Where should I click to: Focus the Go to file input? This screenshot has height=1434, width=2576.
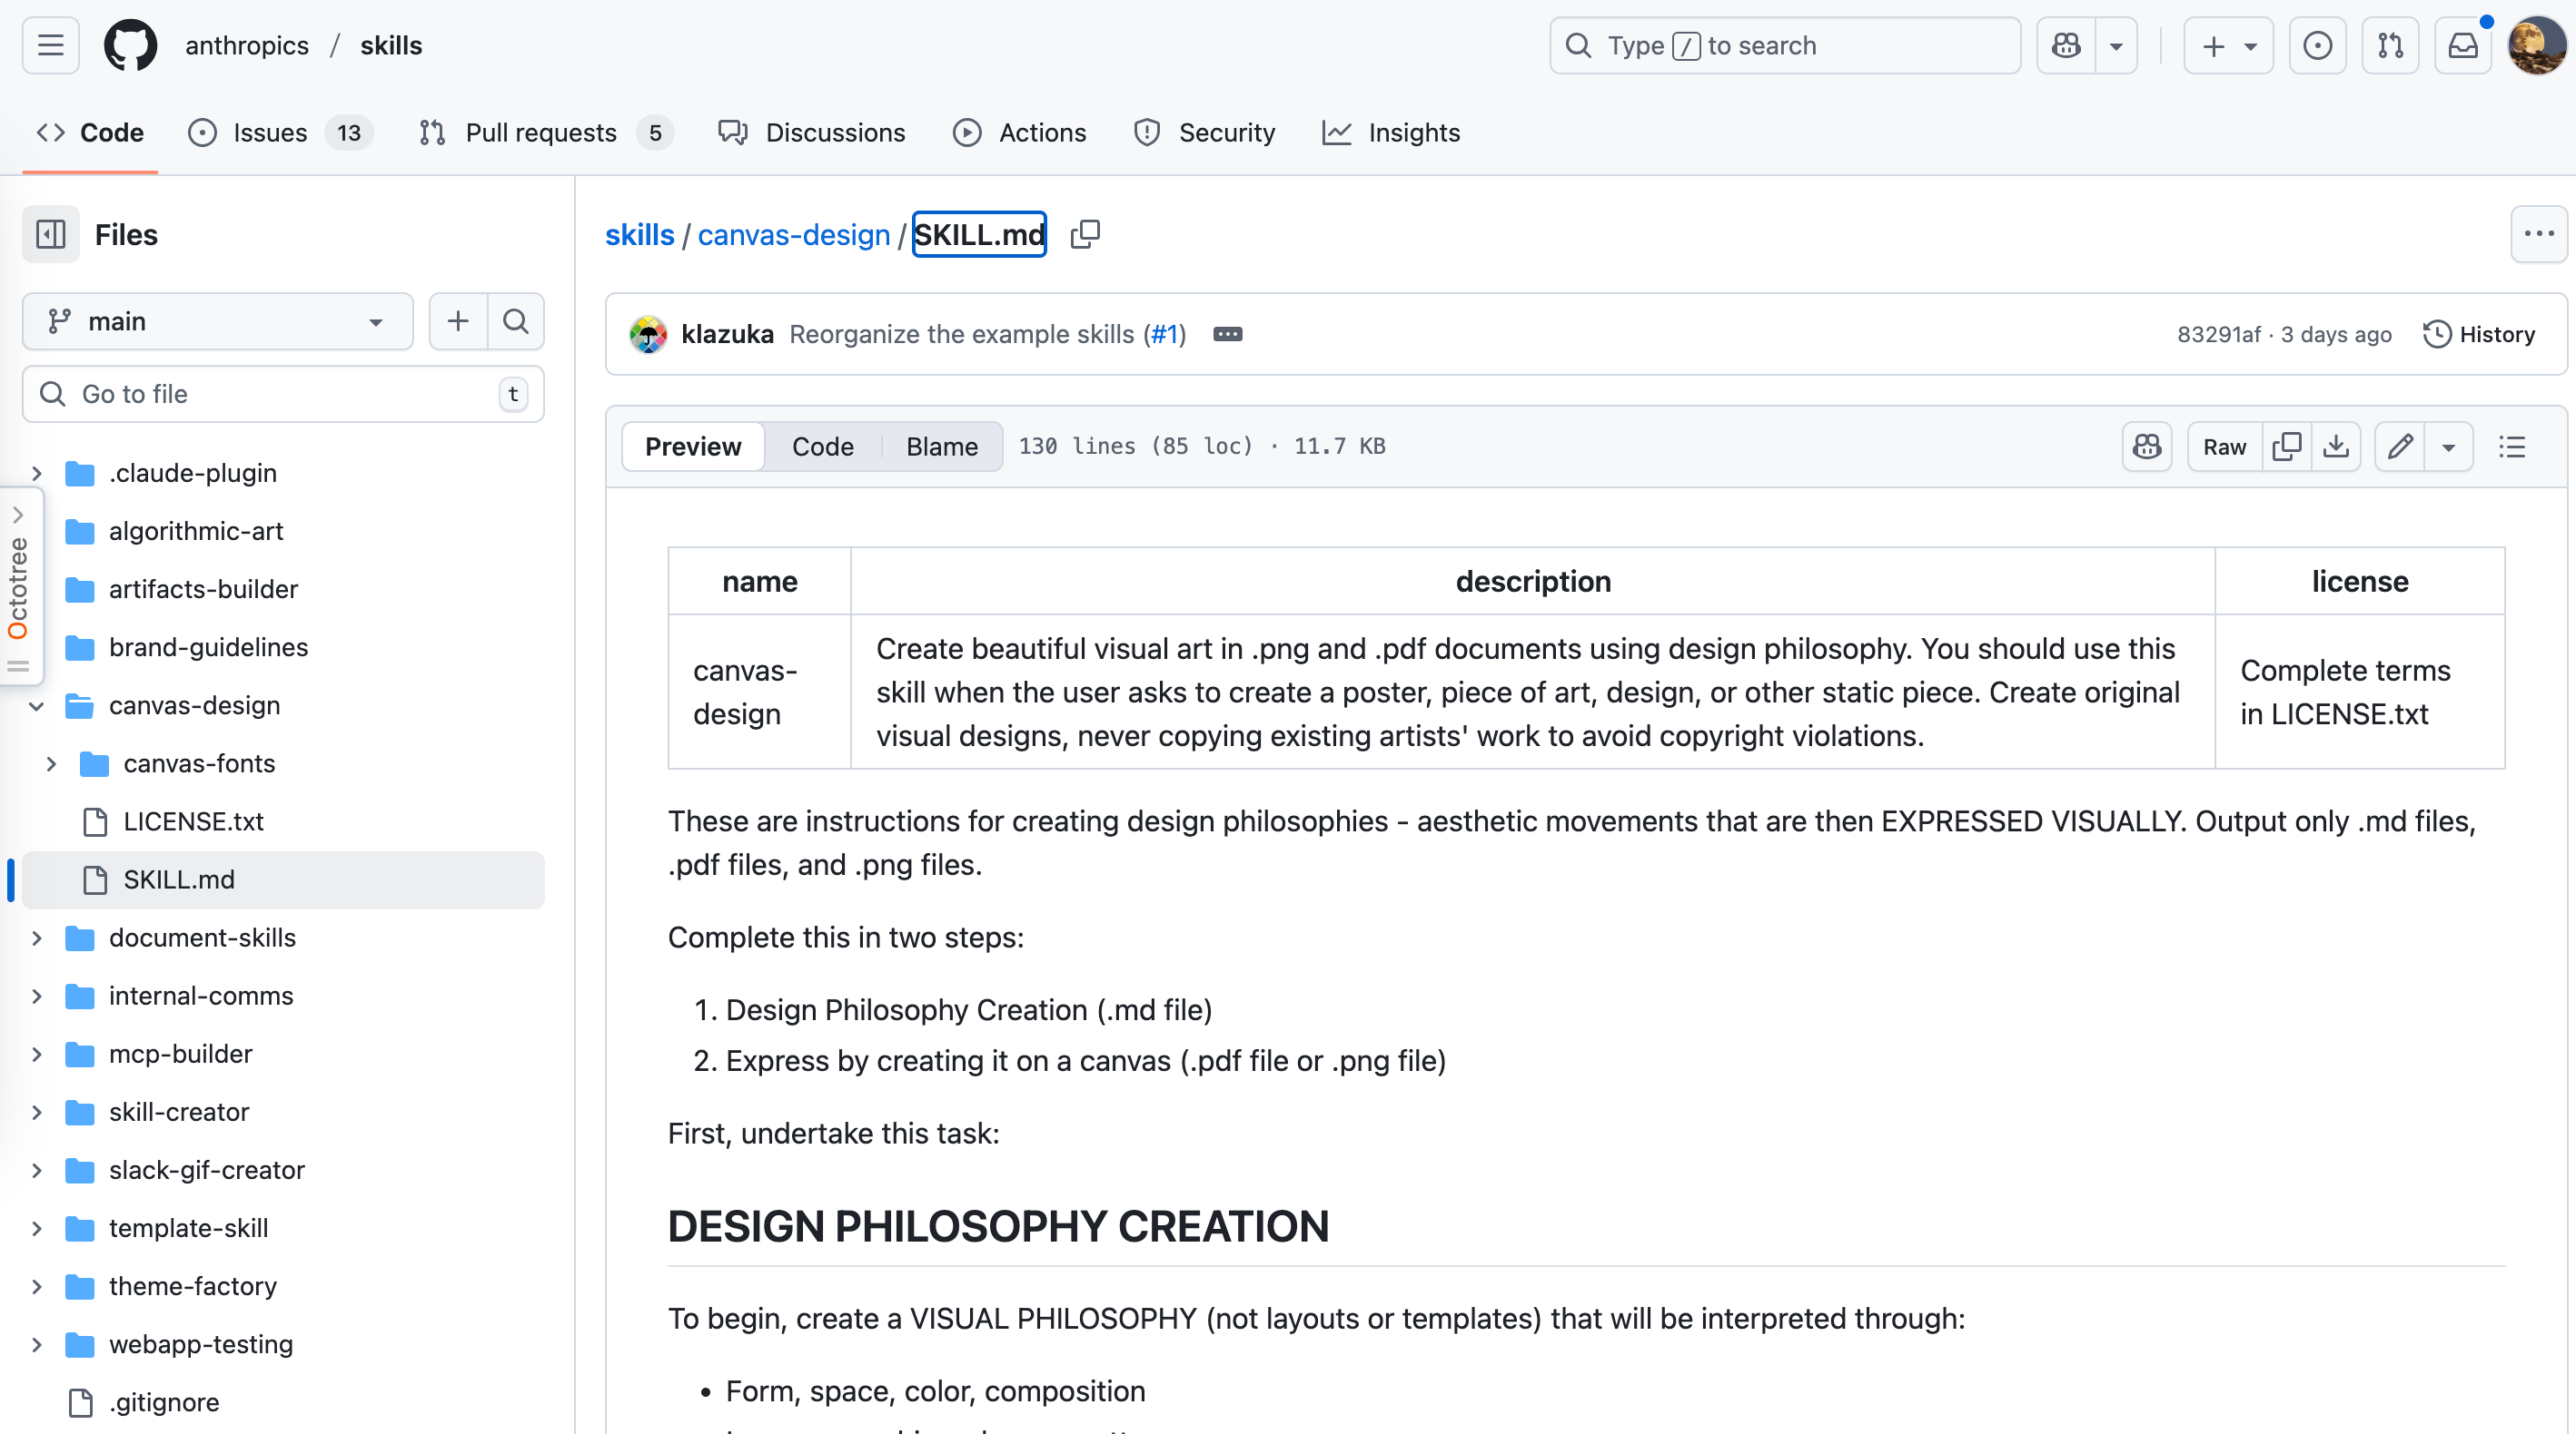pos(283,394)
